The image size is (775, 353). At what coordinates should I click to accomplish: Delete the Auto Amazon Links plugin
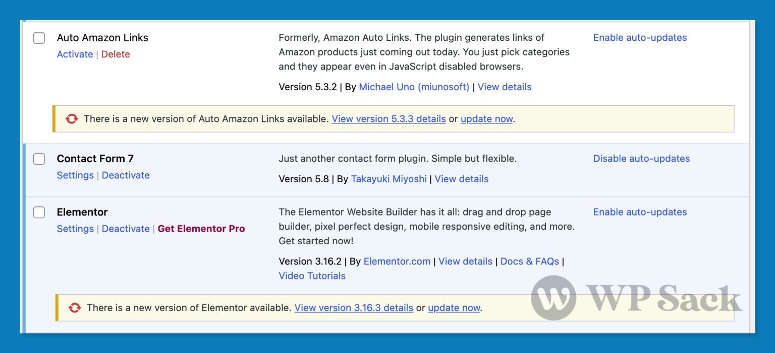coord(116,54)
